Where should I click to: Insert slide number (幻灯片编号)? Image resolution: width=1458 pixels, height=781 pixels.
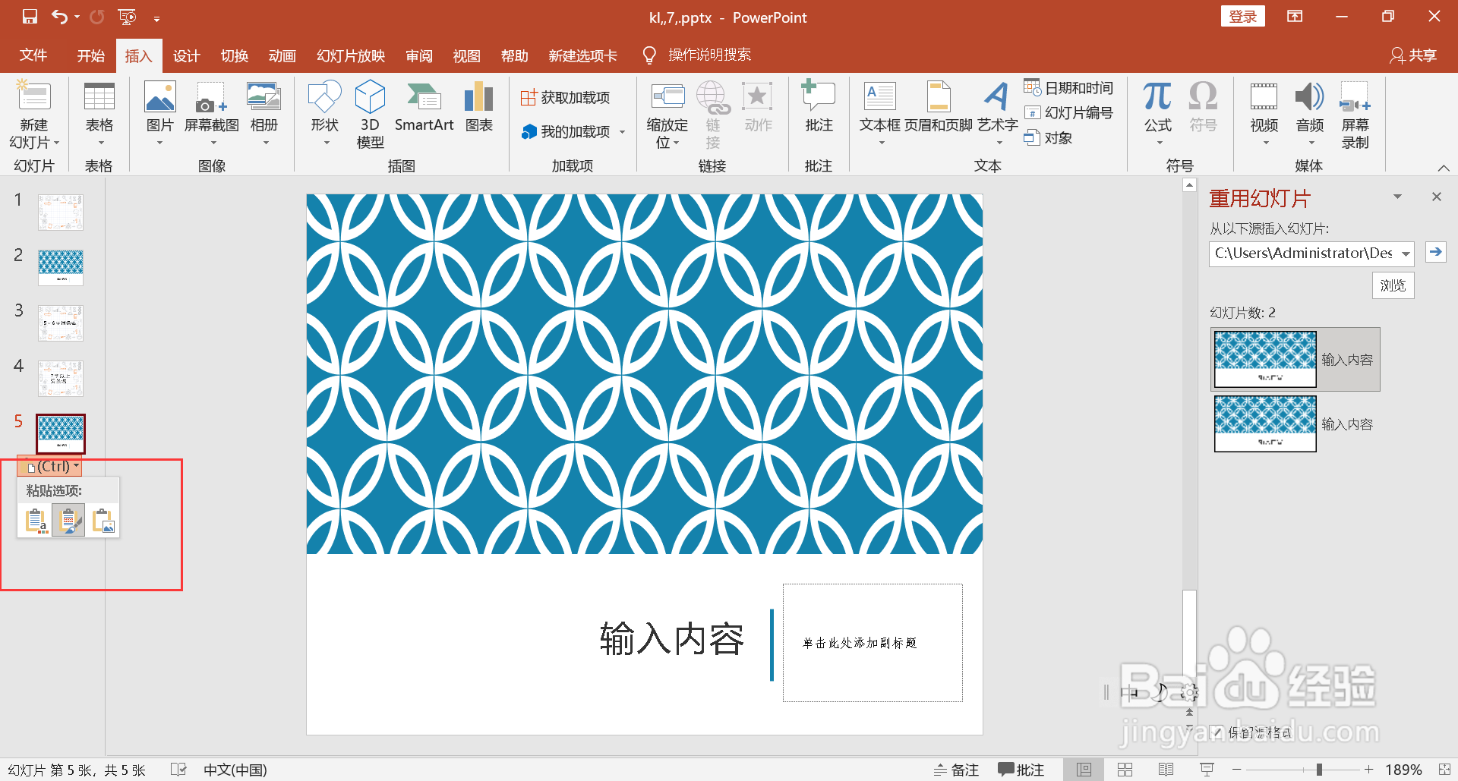(x=1068, y=113)
